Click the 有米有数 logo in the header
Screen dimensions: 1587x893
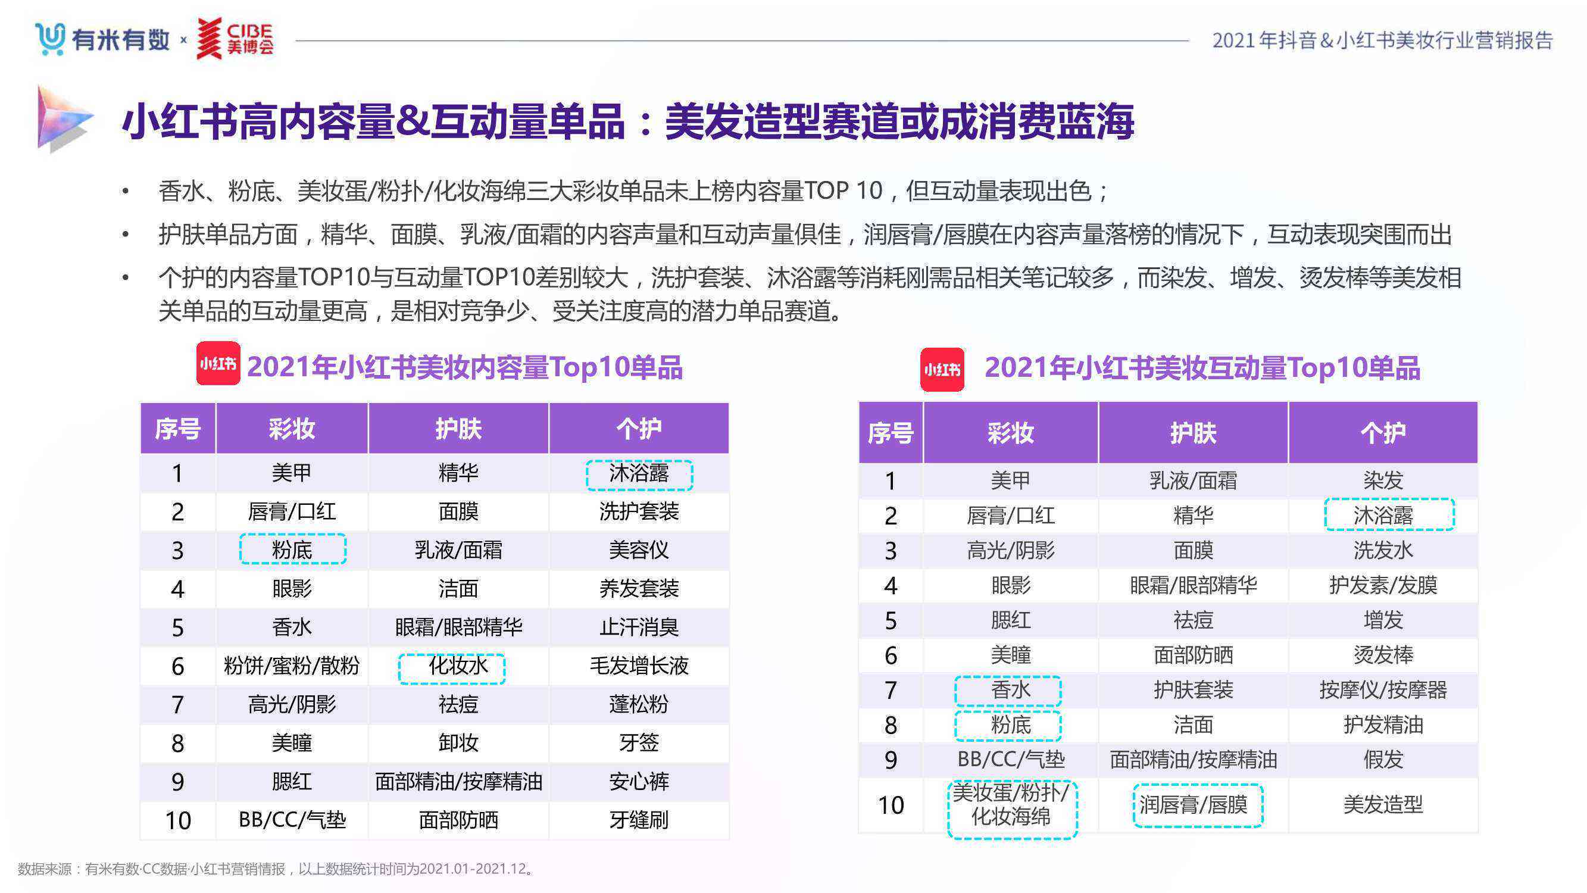point(102,39)
